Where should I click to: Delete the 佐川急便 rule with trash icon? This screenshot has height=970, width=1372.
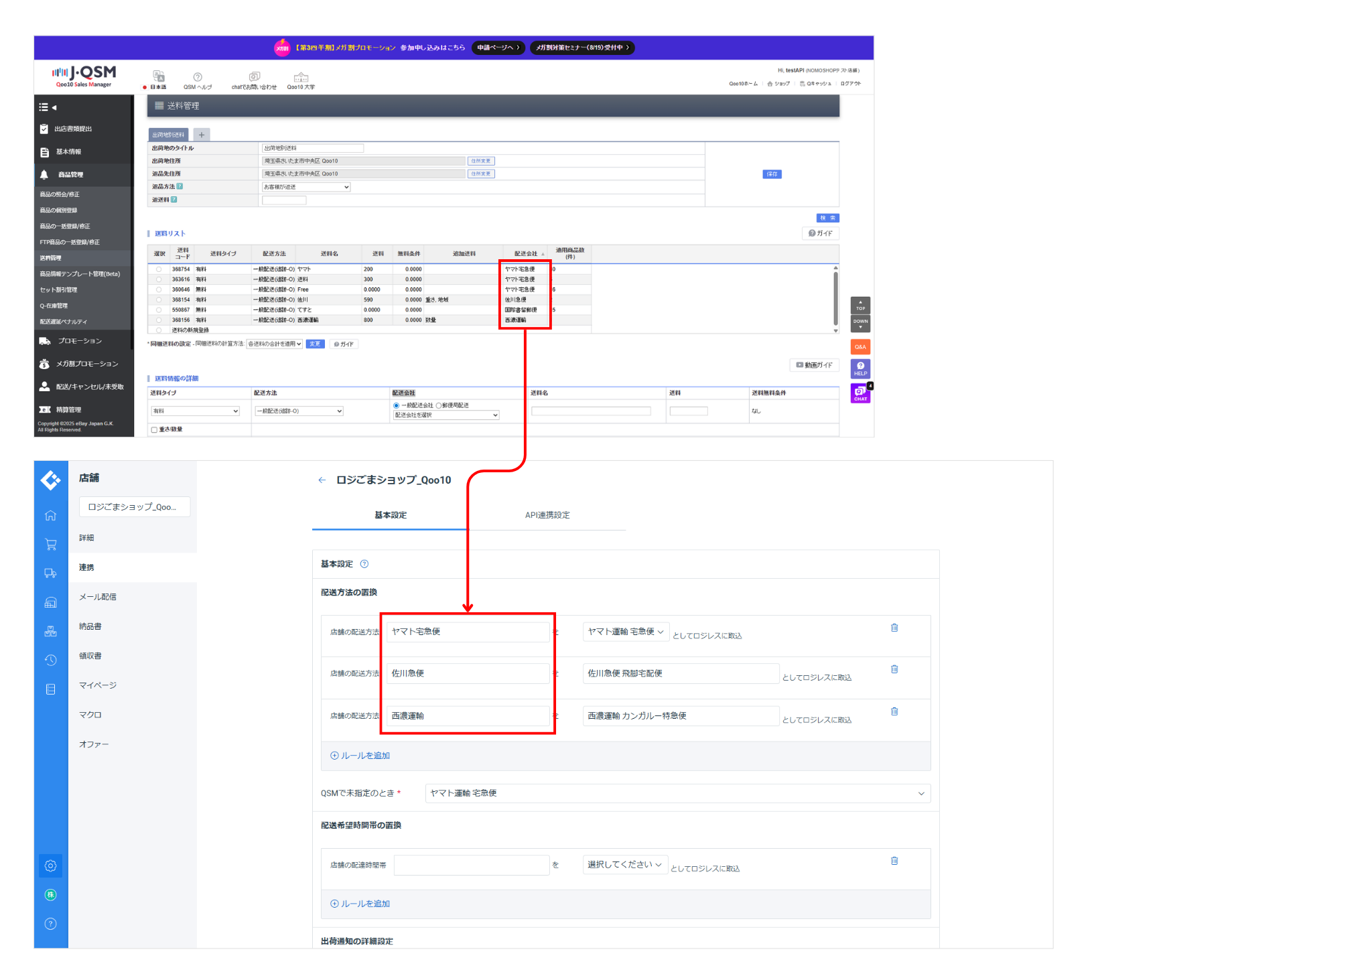[x=894, y=669]
